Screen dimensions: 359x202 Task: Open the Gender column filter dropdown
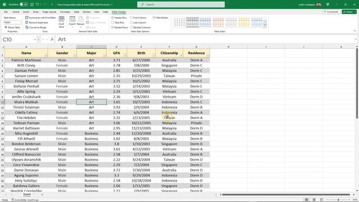pyautogui.click(x=75, y=56)
